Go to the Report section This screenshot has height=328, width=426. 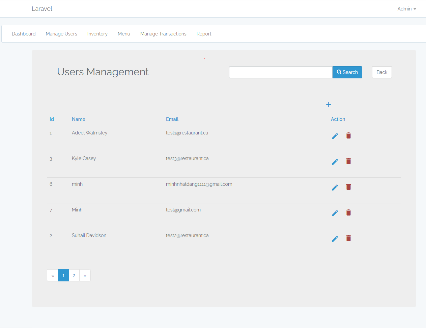click(204, 34)
